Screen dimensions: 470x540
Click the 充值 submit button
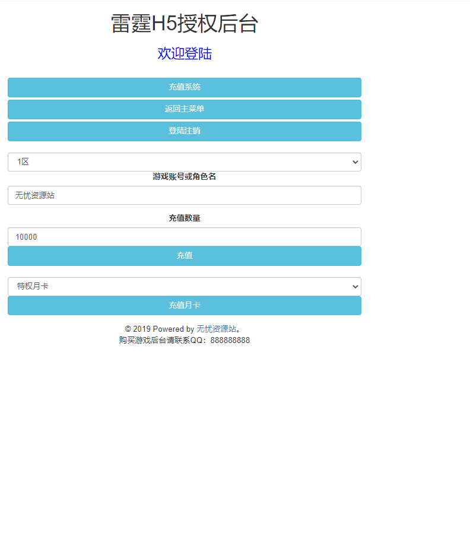point(185,256)
